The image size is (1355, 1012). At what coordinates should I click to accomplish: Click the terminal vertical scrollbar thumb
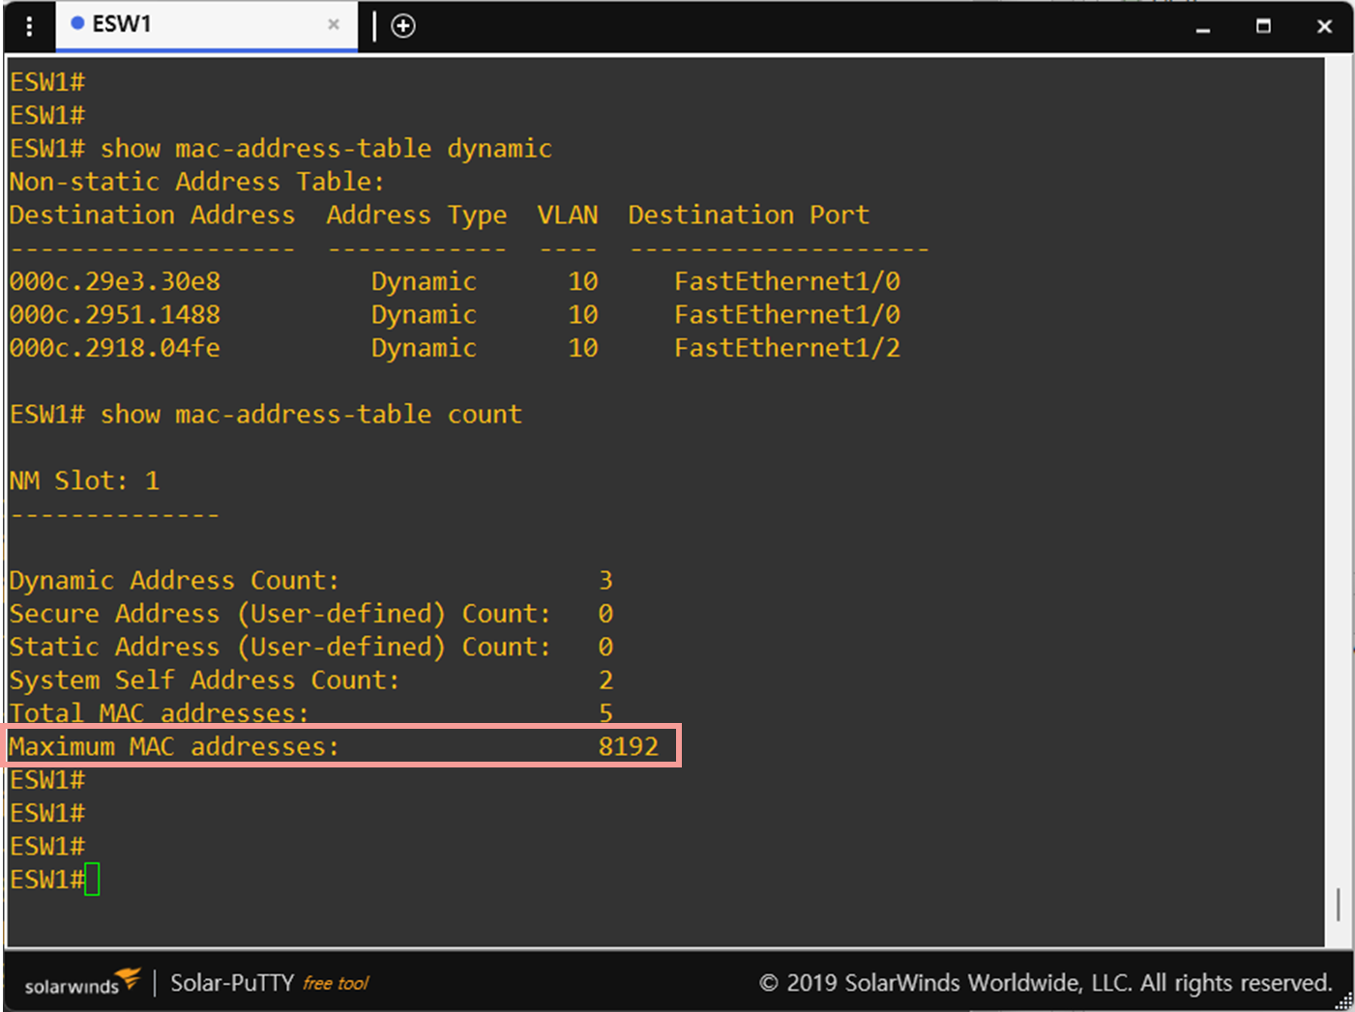coord(1339,905)
